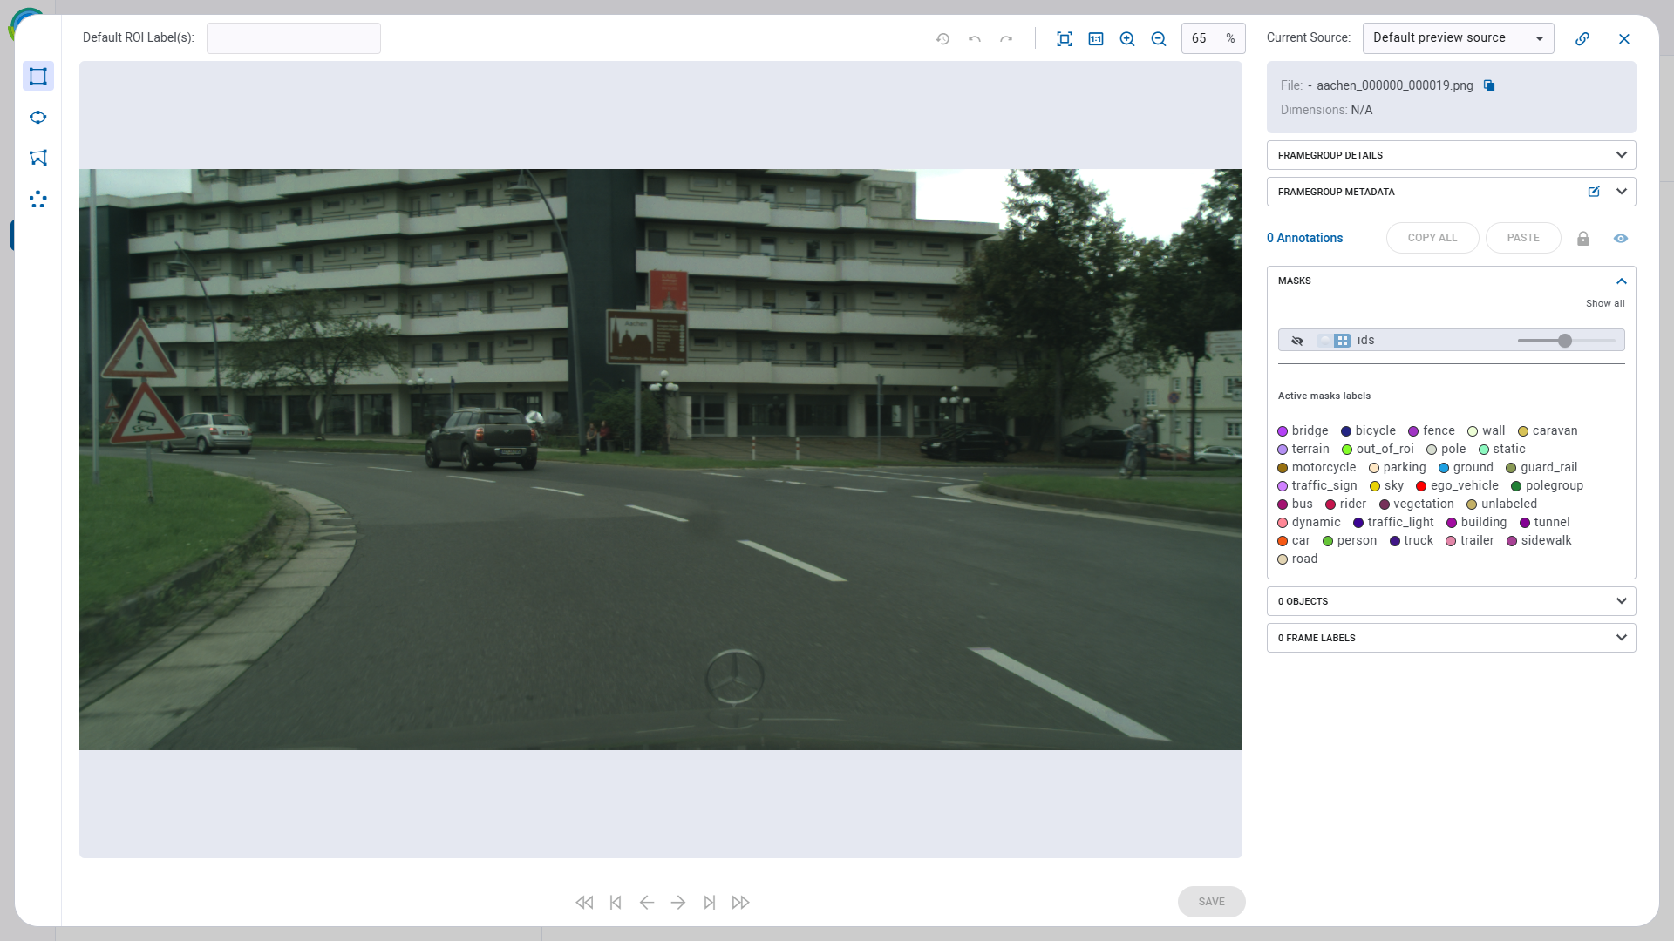
Task: Click the copy file path icon
Action: pos(1489,85)
